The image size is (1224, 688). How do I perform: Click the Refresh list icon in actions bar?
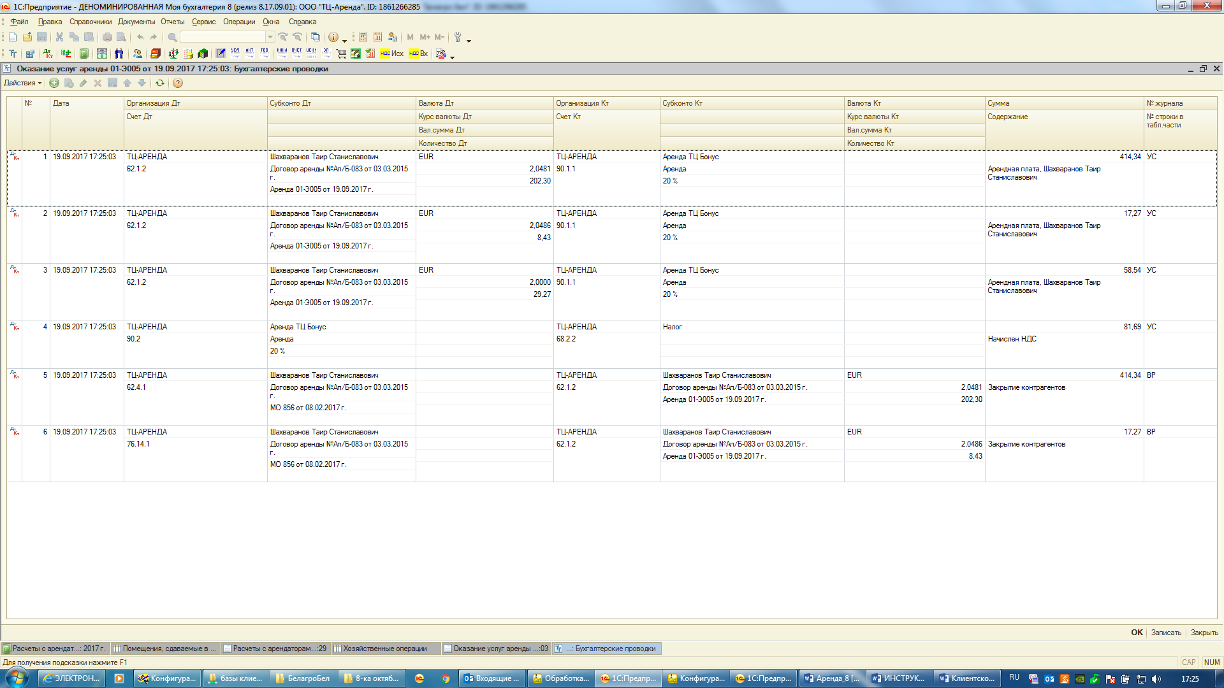[160, 83]
